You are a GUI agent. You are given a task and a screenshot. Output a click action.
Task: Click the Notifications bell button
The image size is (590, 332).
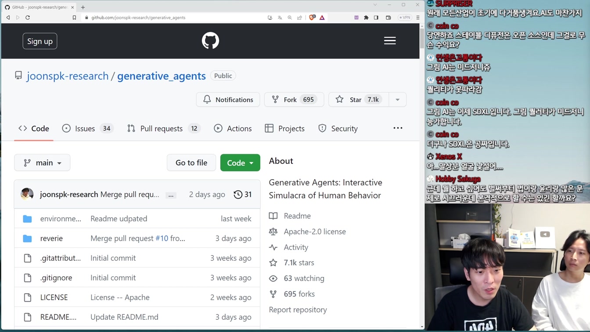click(228, 100)
